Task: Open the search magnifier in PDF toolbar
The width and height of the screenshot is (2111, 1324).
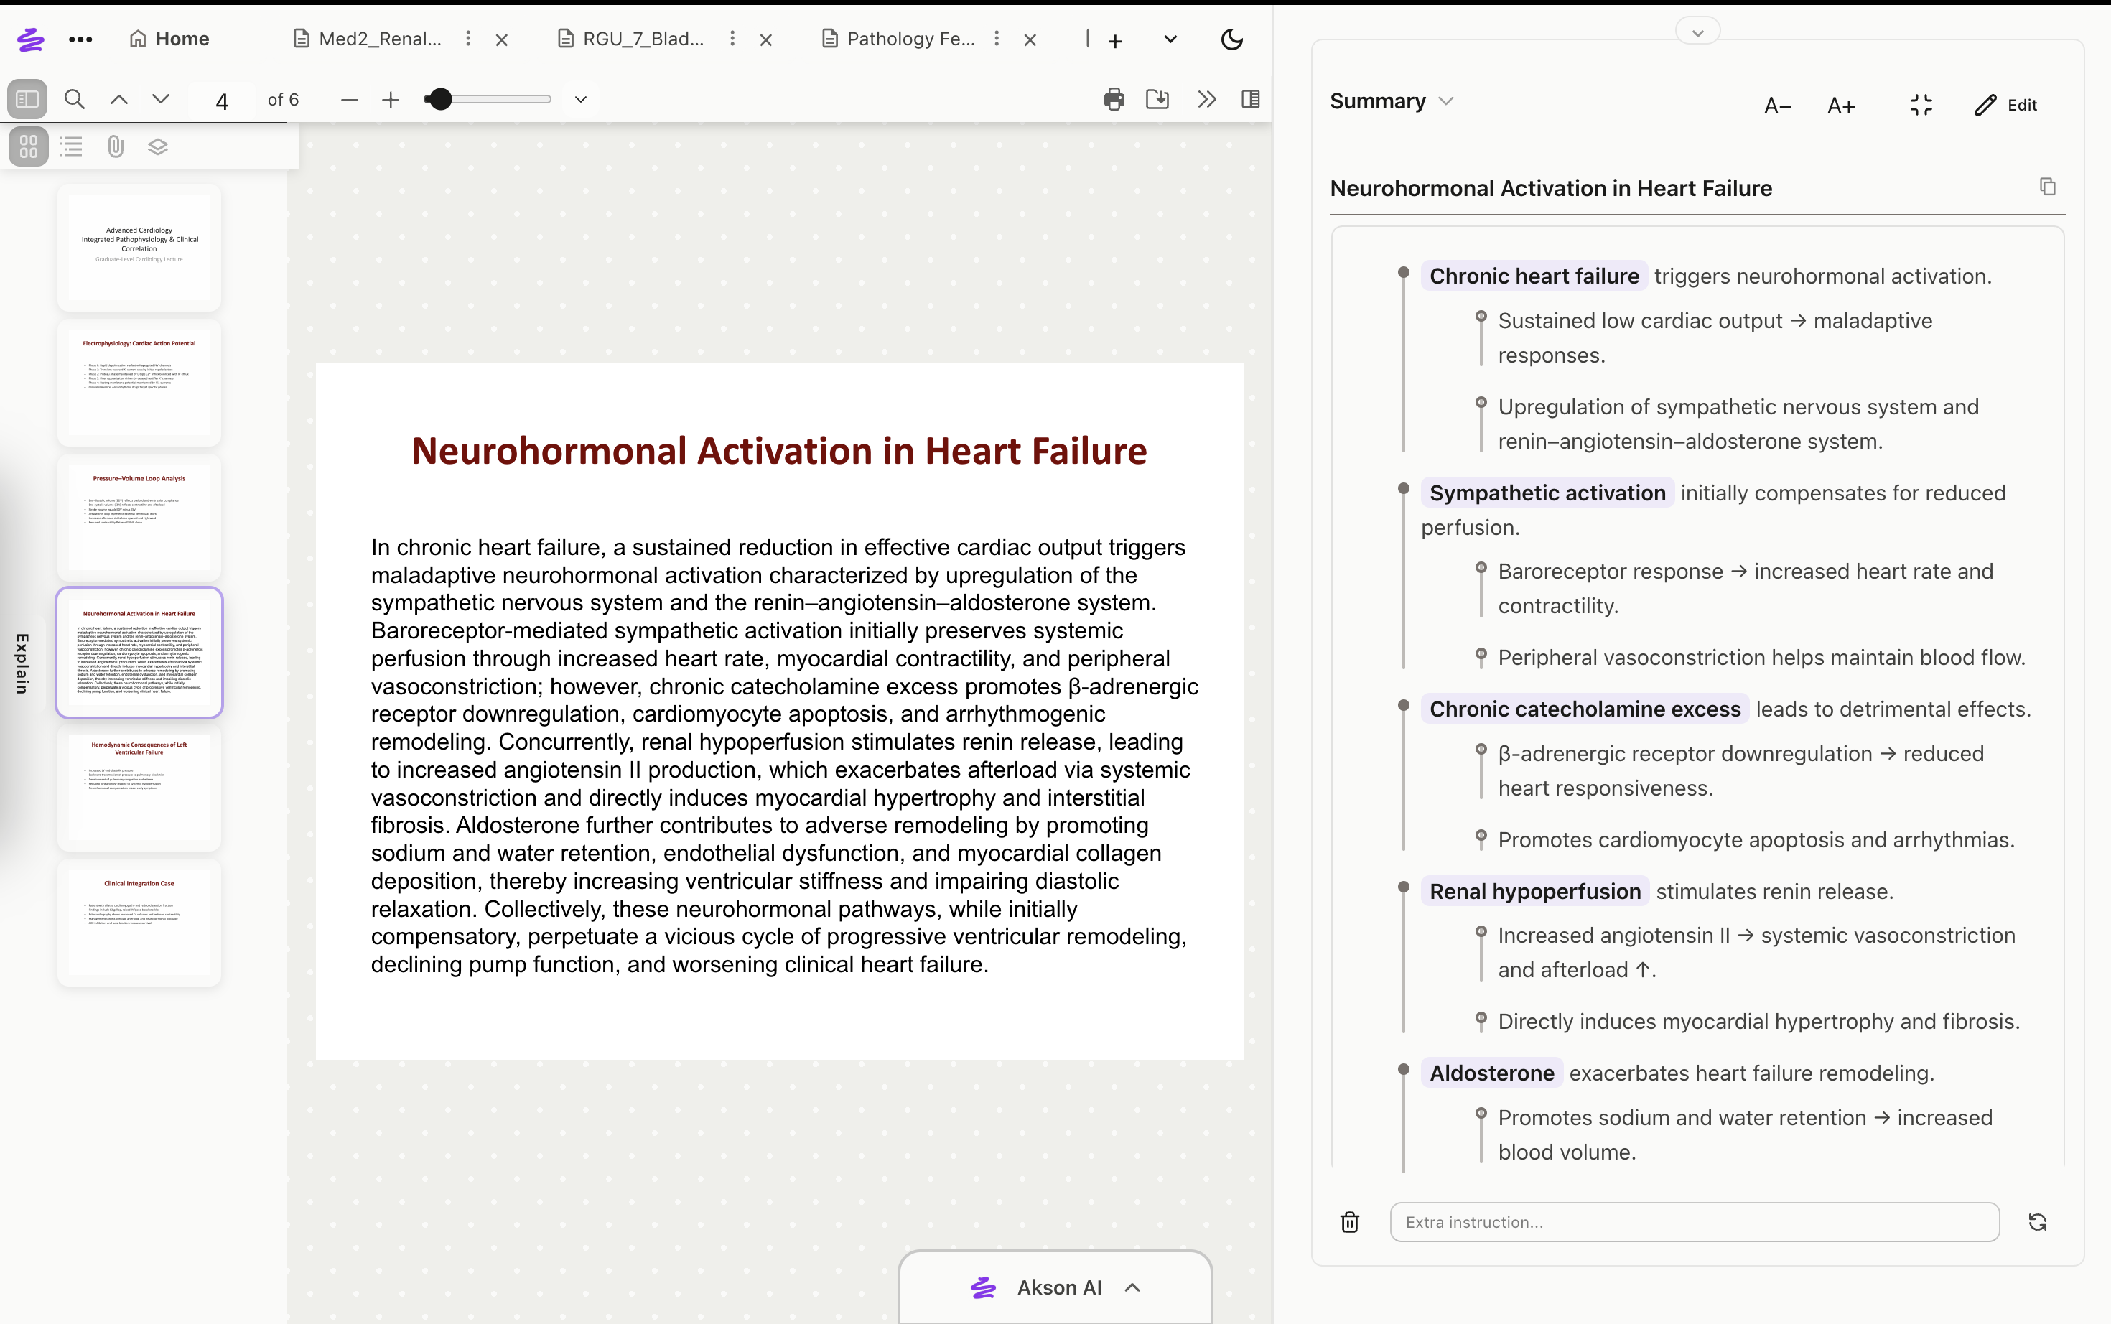Action: pos(75,99)
